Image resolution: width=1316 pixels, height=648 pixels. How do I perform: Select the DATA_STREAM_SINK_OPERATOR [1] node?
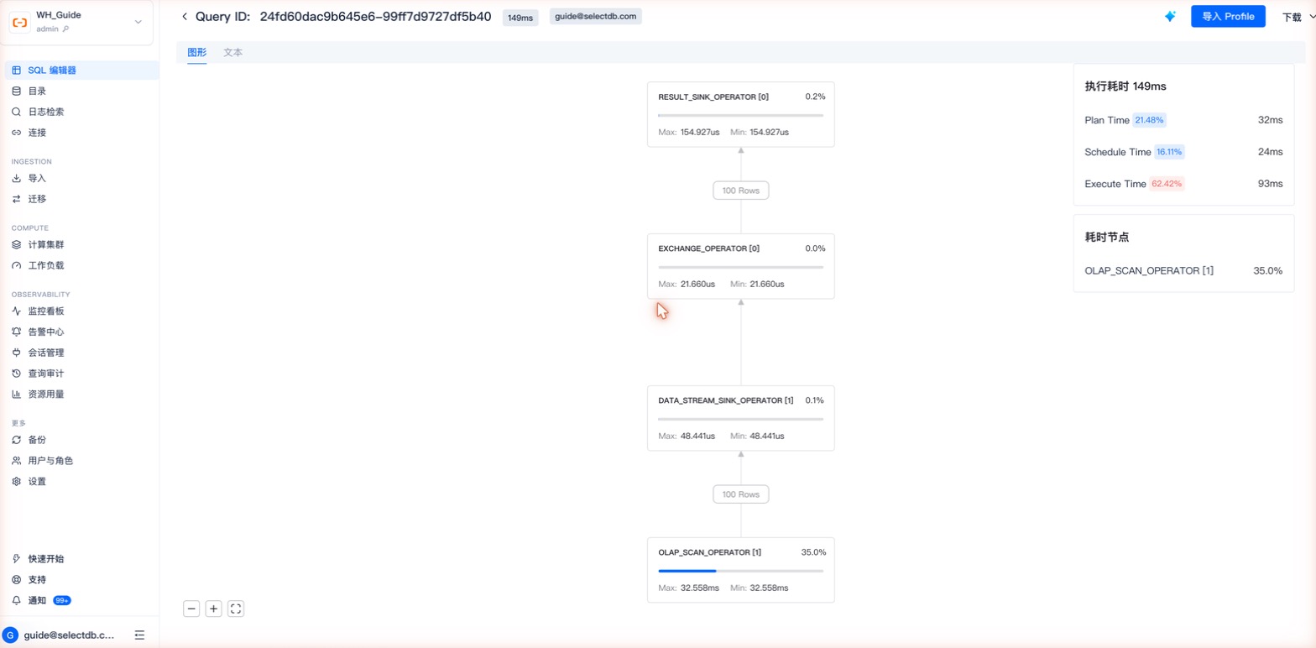tap(741, 418)
